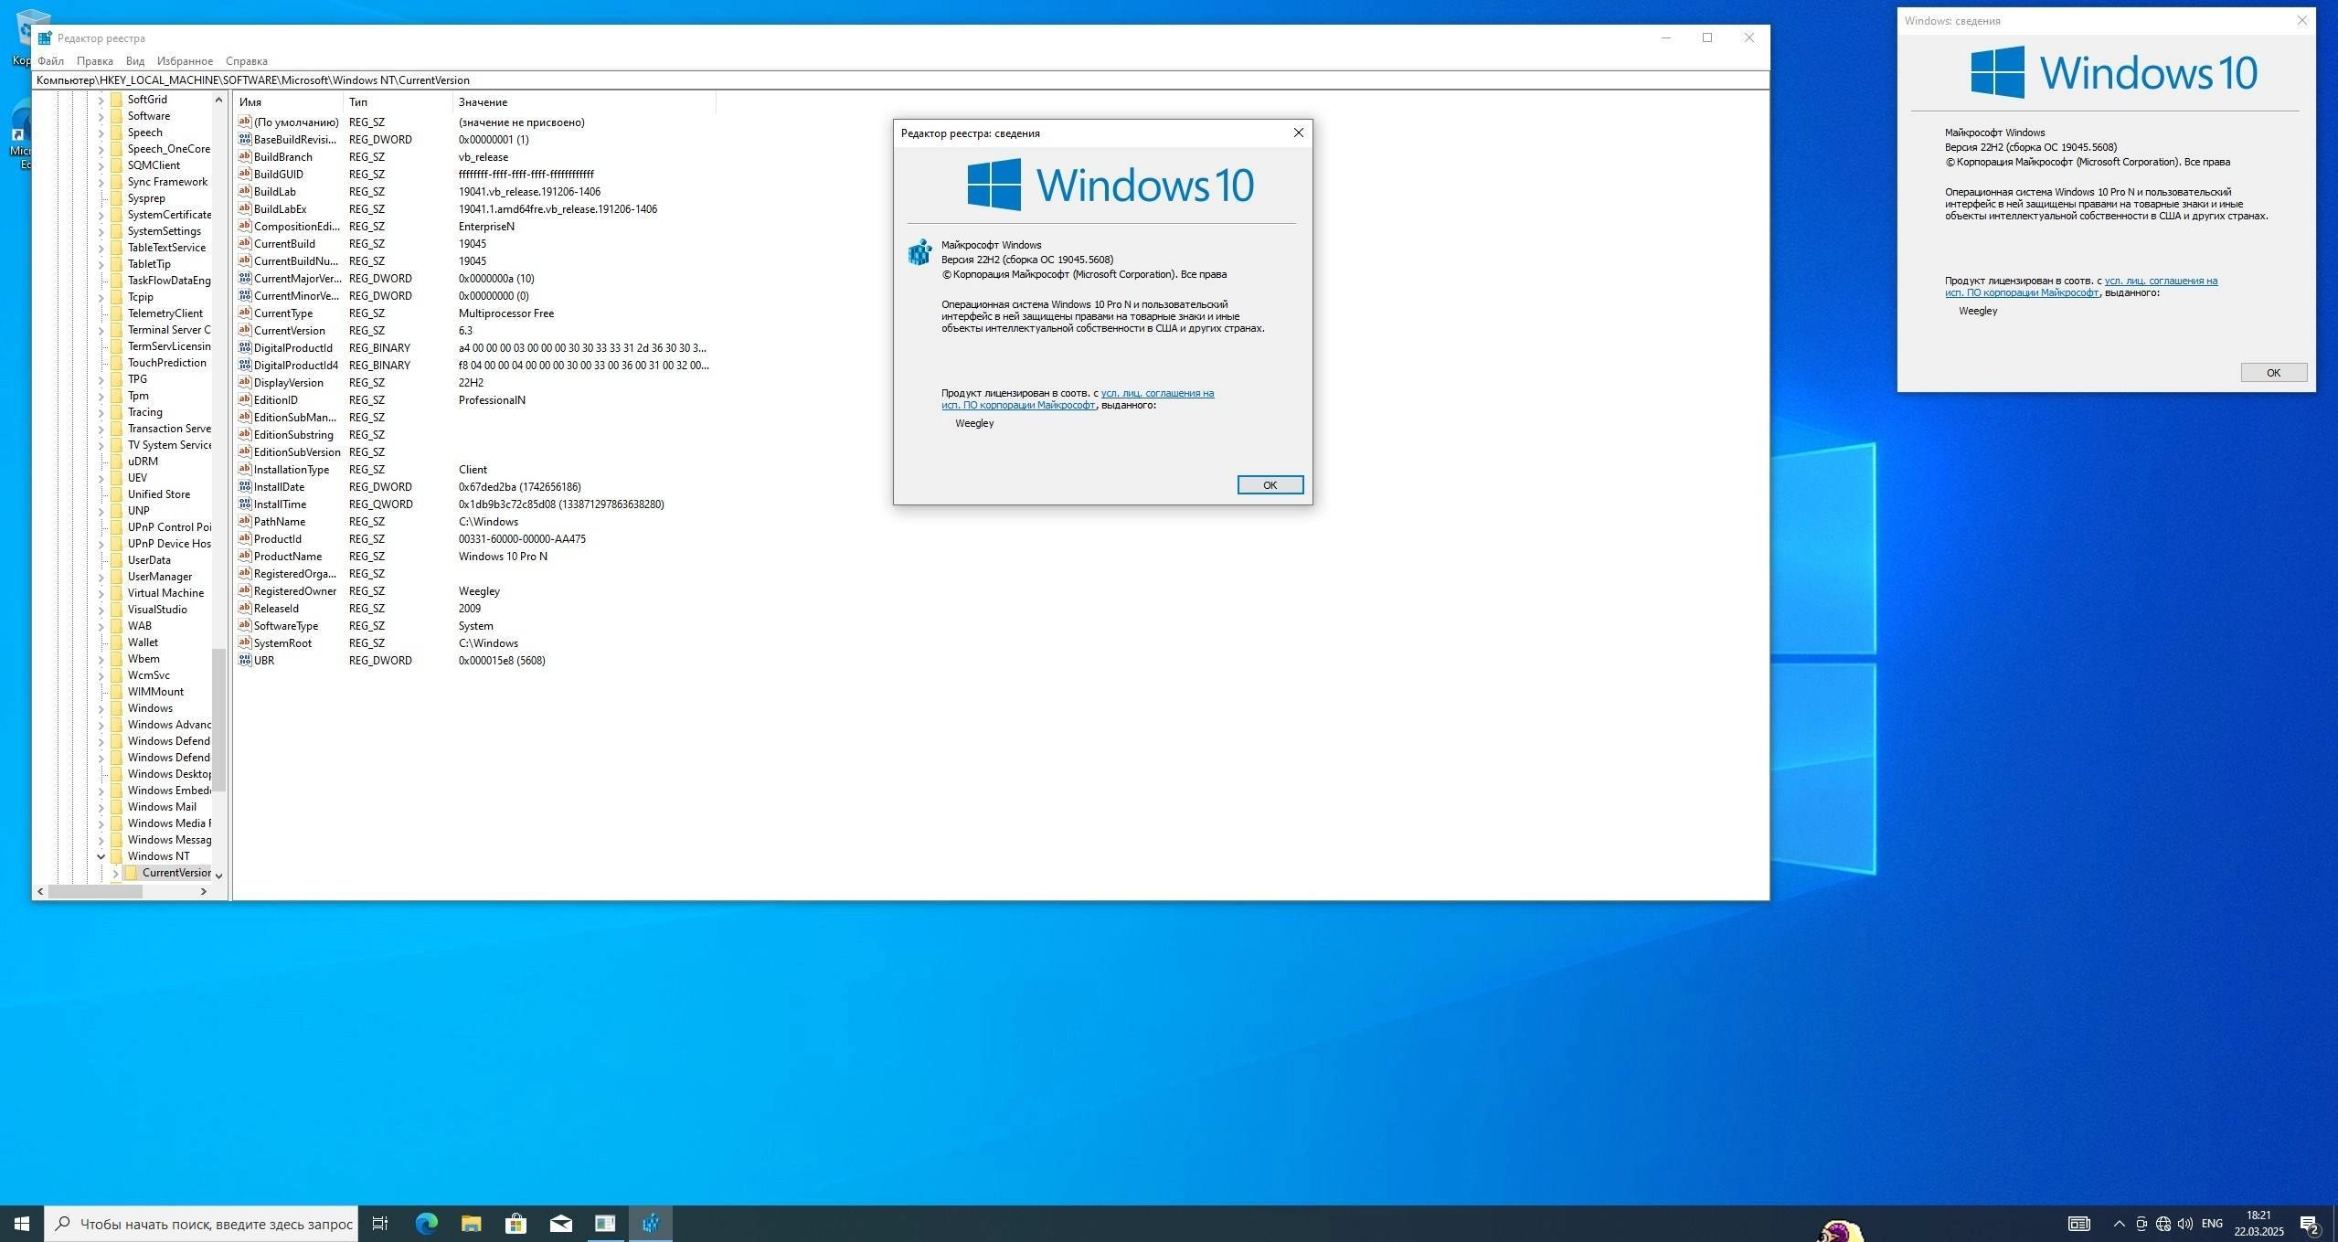
Task: Click the tree horizontal scrollbar thumb
Action: pyautogui.click(x=95, y=891)
